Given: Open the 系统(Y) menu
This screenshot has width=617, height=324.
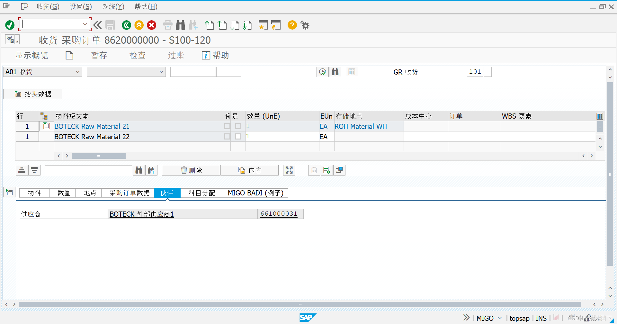Looking at the screenshot, I should 113,6.
